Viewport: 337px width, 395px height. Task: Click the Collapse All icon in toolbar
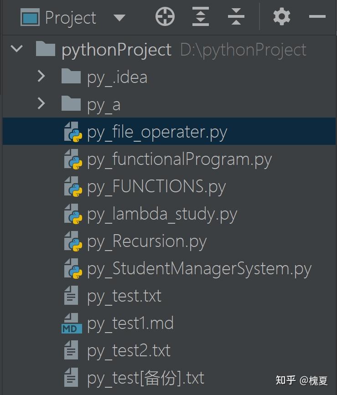tap(236, 17)
